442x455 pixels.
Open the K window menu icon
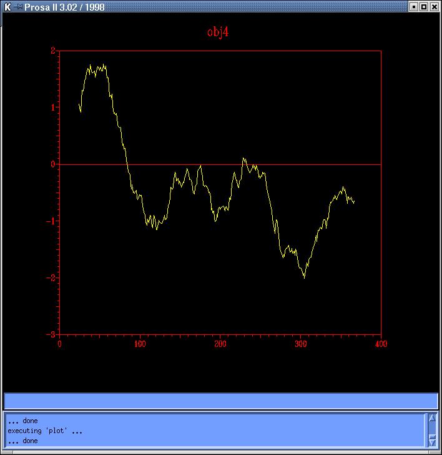pos(7,7)
